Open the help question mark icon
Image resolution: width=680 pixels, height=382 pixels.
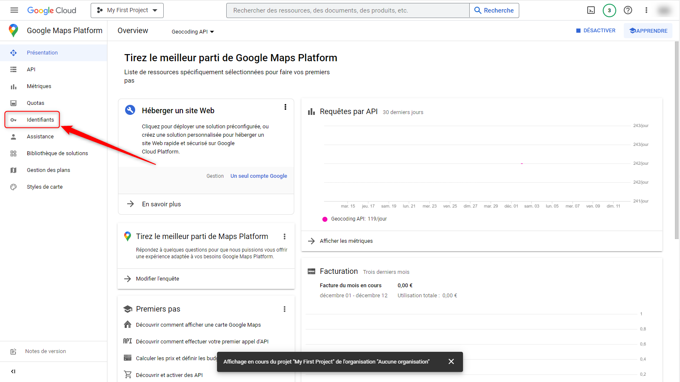628,10
